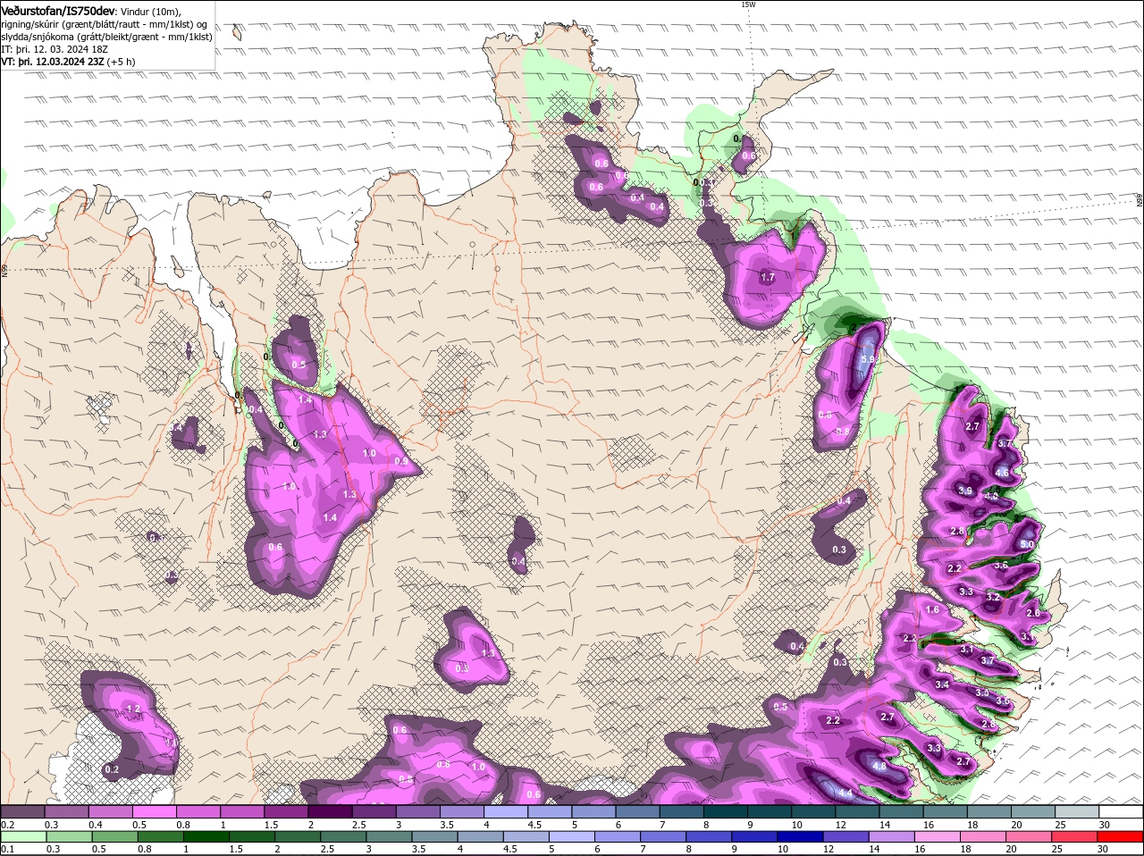
Task: Click the 5.0 value on the east coast
Action: coord(1026,544)
